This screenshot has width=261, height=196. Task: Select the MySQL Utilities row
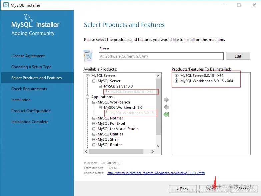[110, 134]
